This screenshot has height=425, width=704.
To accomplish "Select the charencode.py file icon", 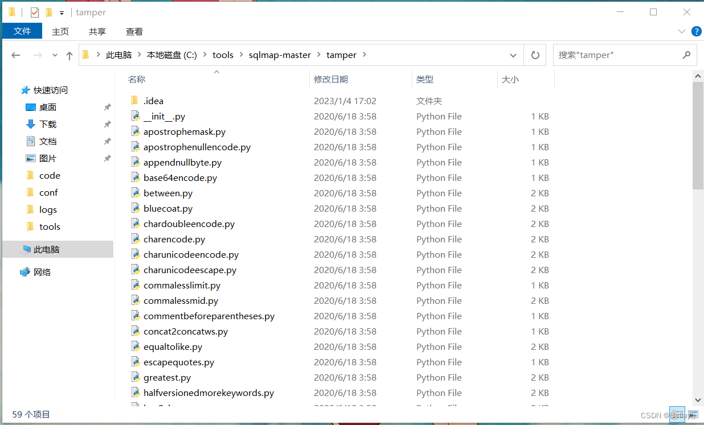I will point(135,239).
